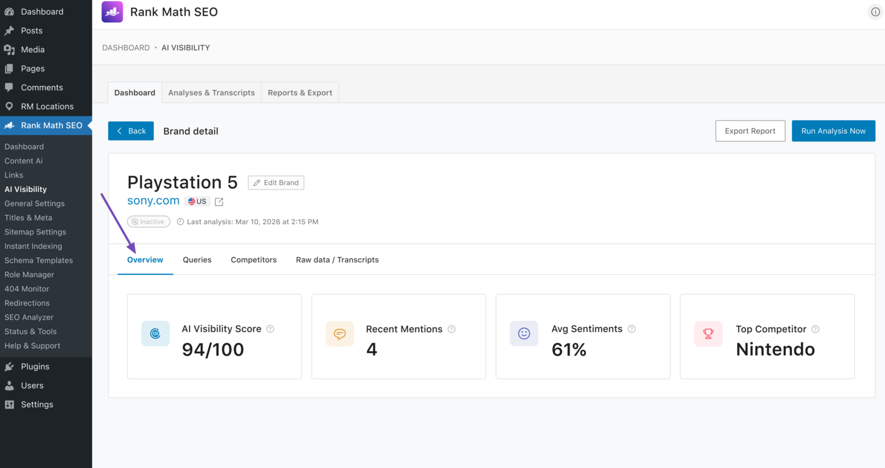
Task: Open Schema Templates submenu item
Action: point(39,260)
